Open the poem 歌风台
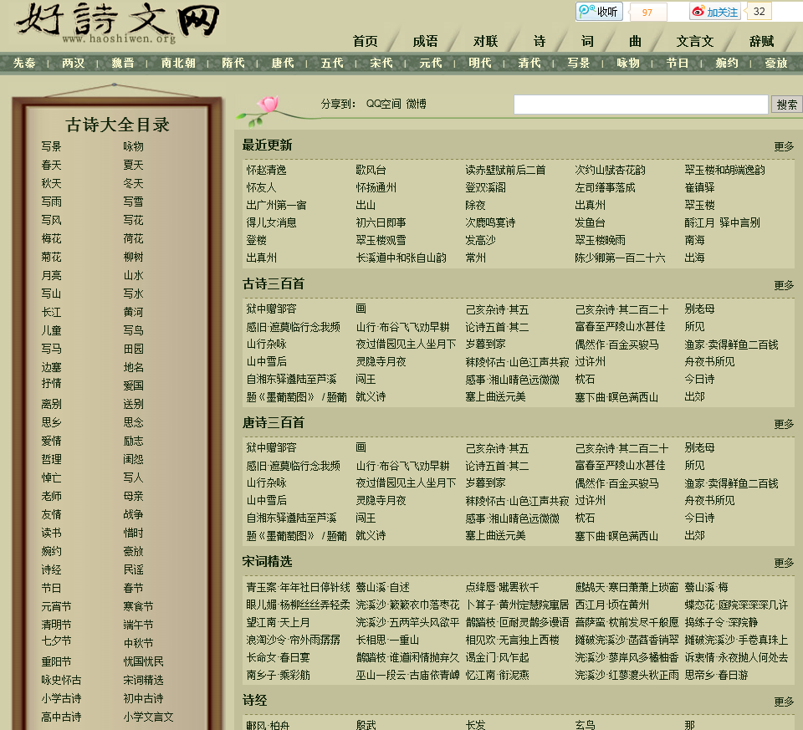 (x=371, y=170)
